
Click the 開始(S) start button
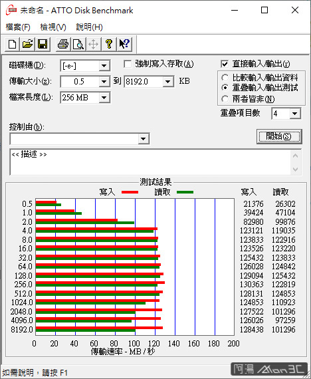279,136
